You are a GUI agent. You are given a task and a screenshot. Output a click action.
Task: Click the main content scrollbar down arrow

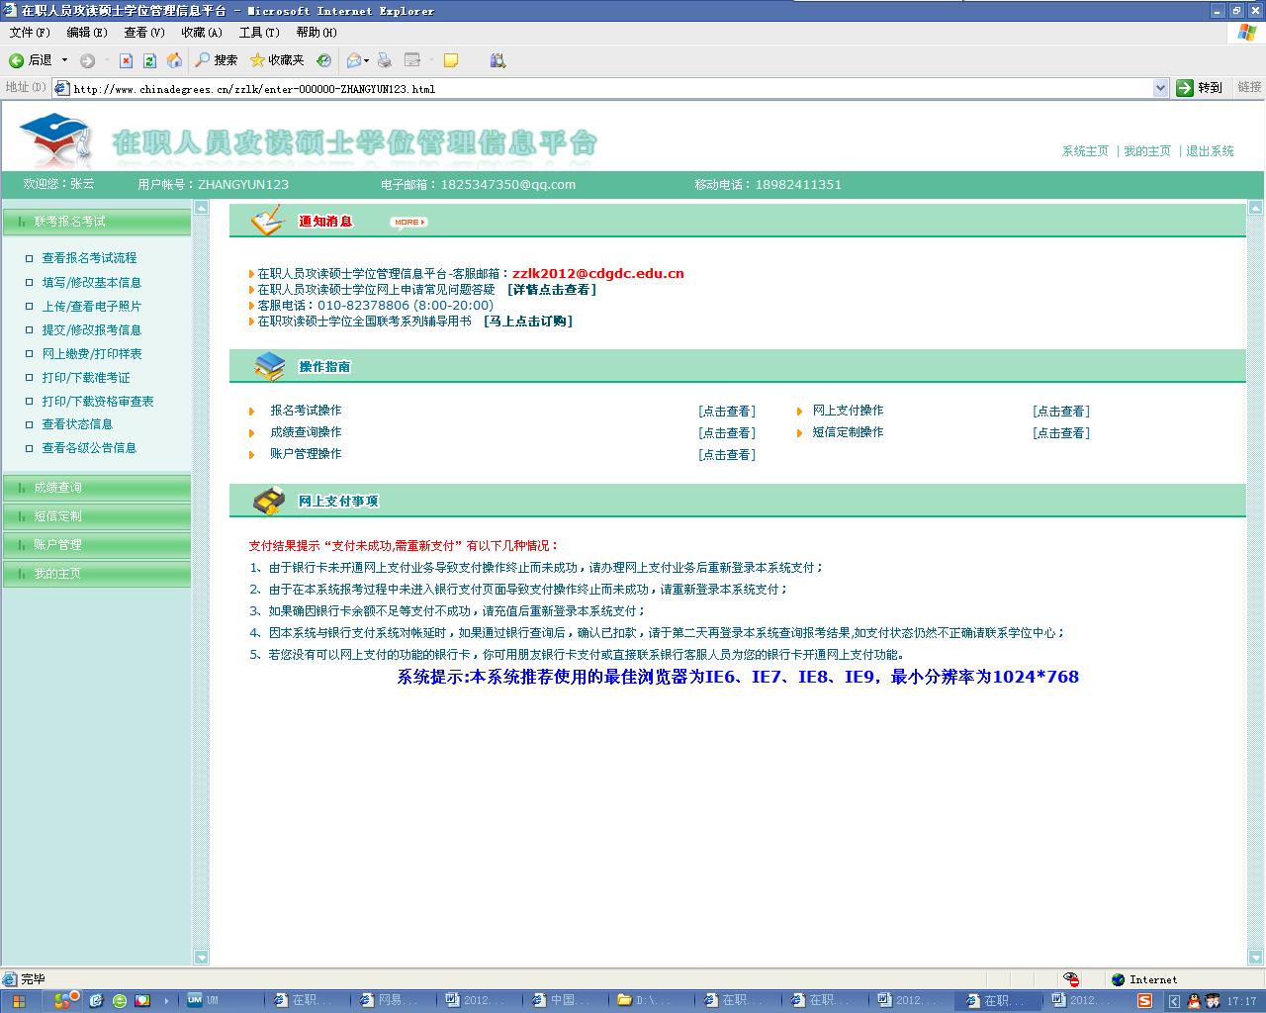point(1255,957)
